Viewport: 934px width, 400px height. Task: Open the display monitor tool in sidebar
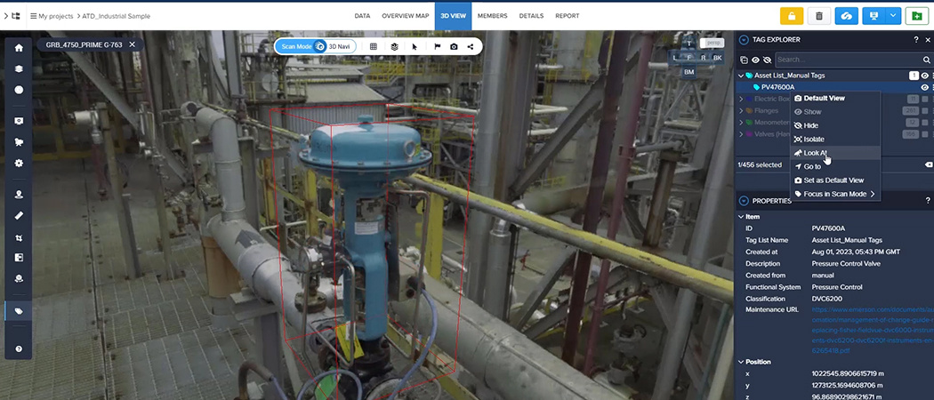coord(19,121)
